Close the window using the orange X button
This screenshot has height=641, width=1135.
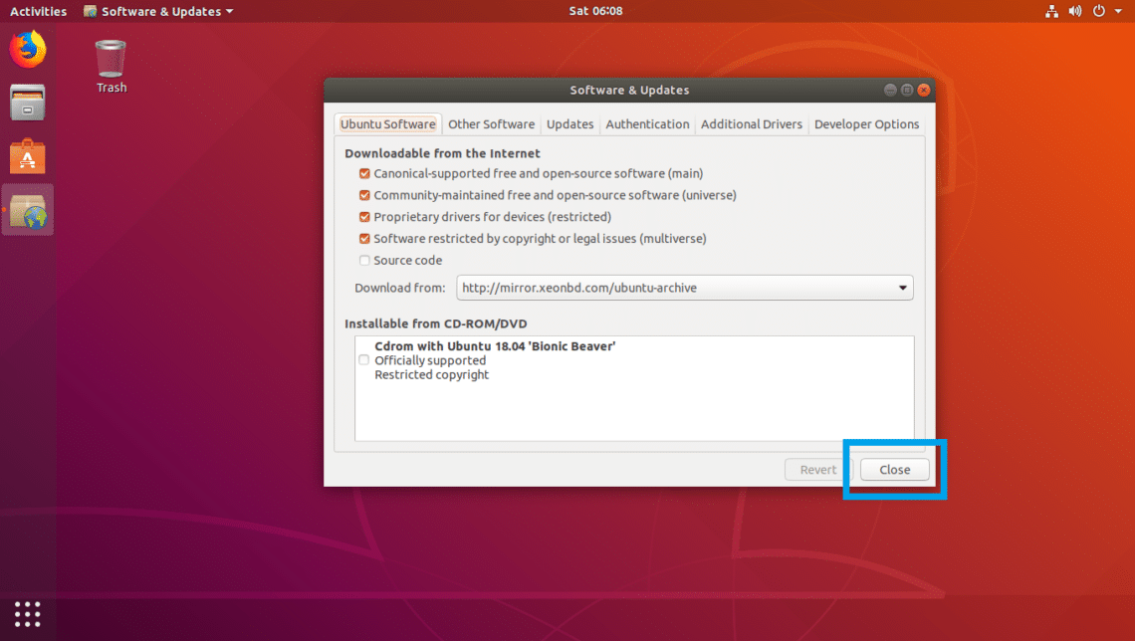[924, 90]
